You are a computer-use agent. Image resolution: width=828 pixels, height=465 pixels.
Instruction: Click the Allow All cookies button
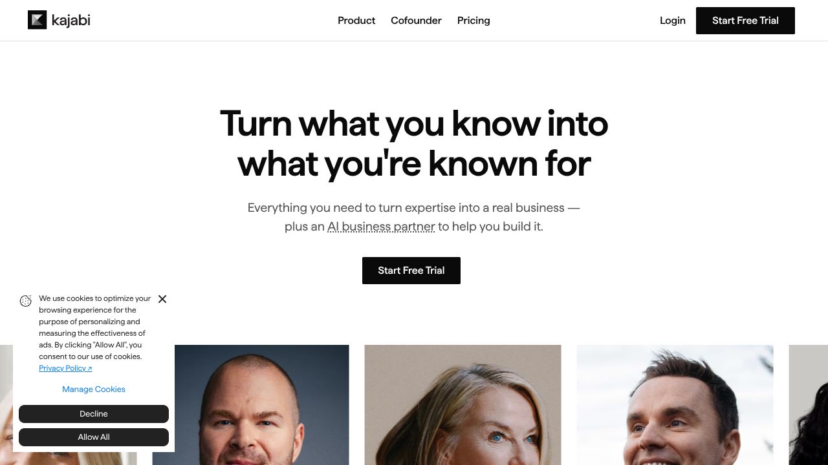pyautogui.click(x=94, y=437)
